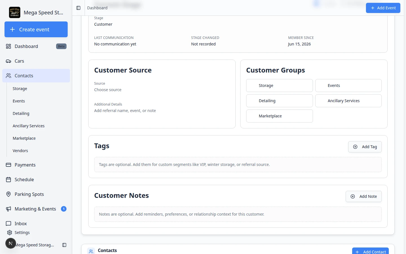The image size is (406, 254).
Task: Click the Tags heading
Action: click(x=102, y=146)
